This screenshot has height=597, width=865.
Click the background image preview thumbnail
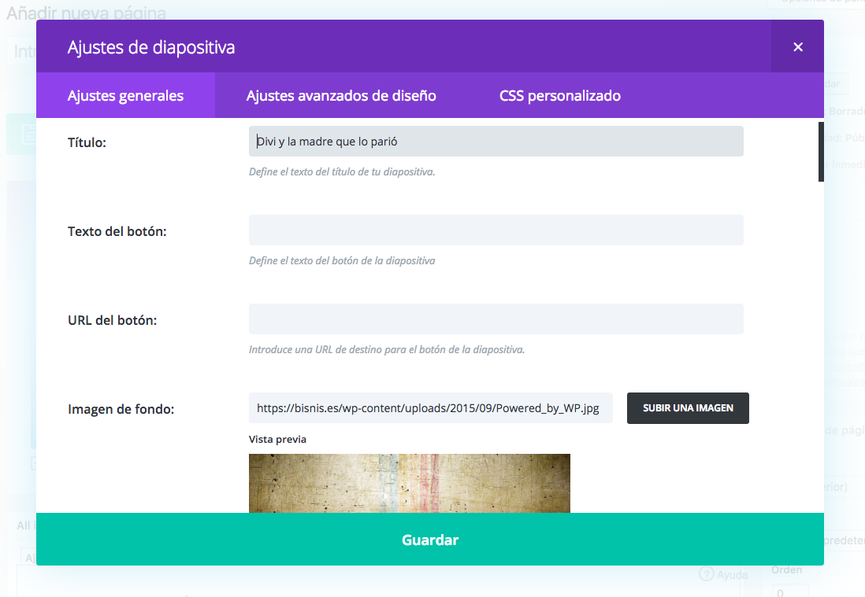(x=409, y=483)
